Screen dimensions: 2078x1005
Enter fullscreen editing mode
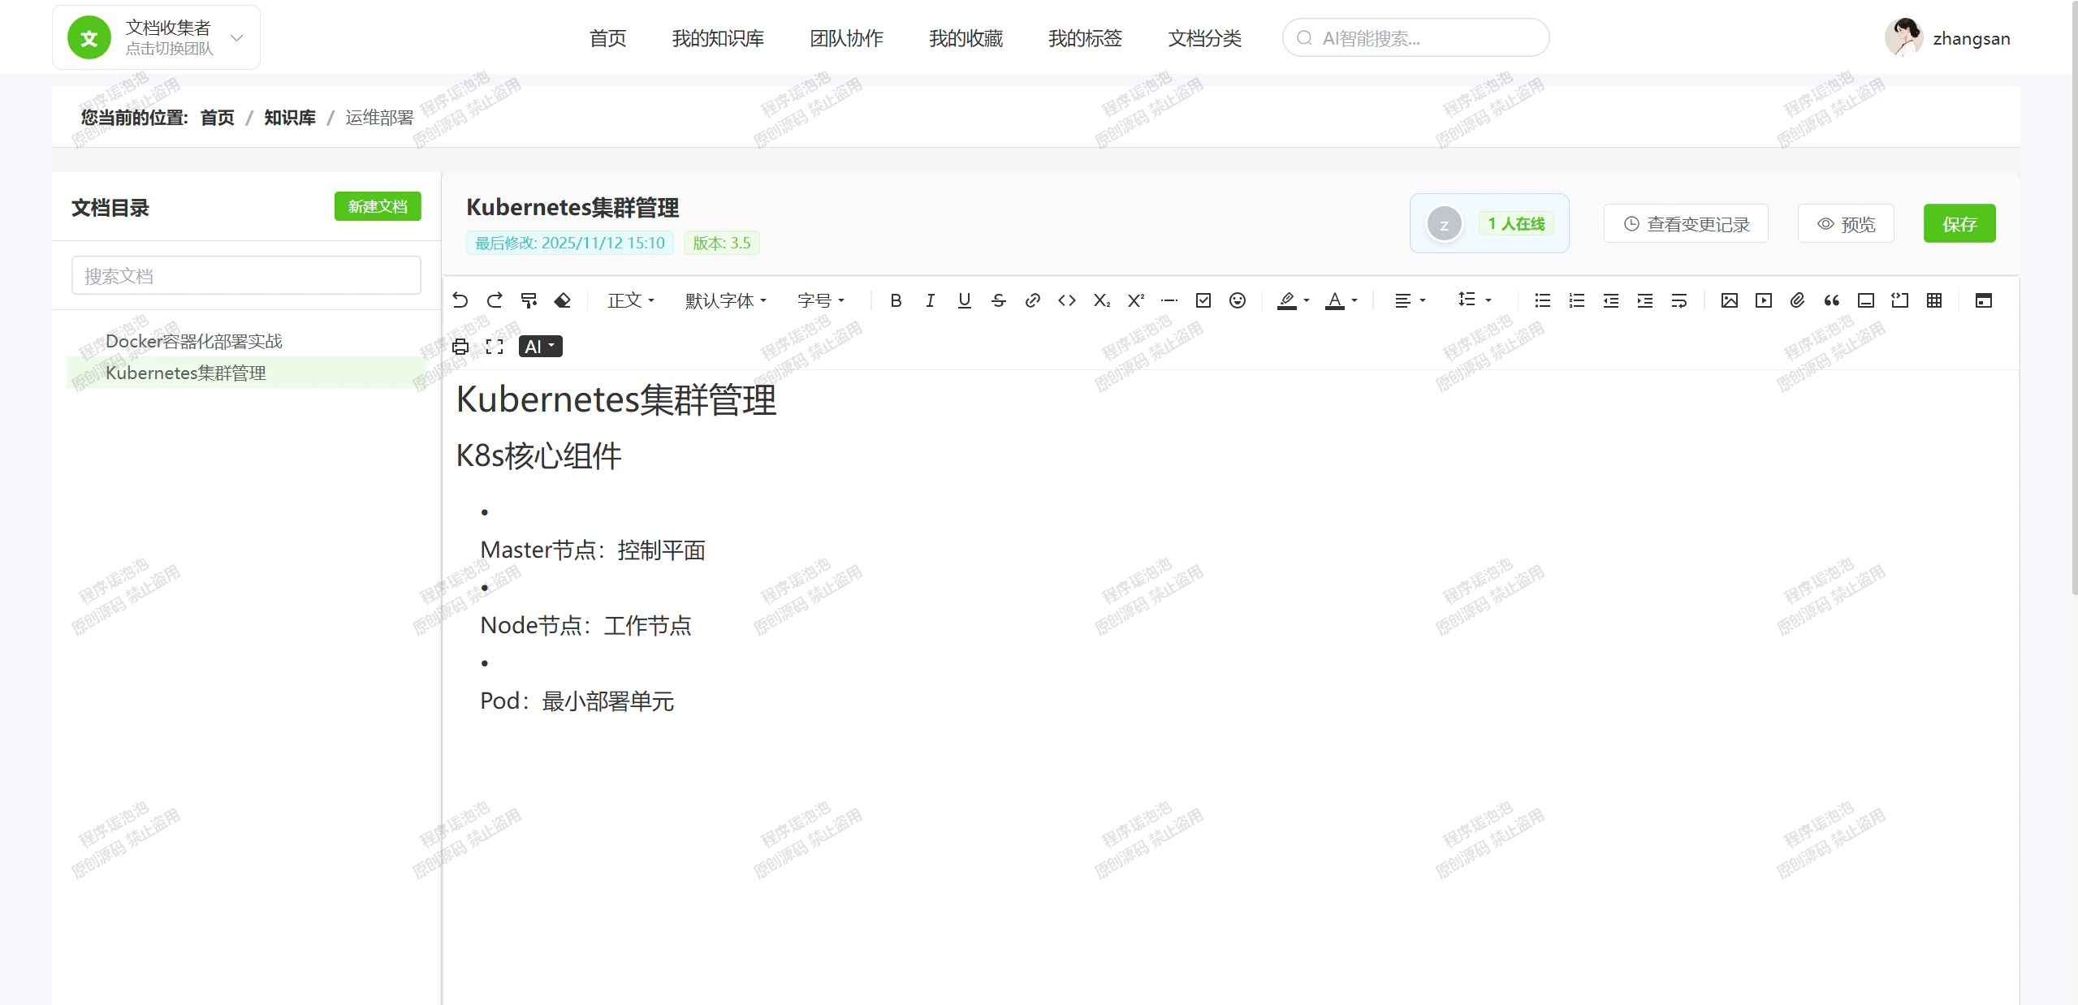tap(495, 347)
